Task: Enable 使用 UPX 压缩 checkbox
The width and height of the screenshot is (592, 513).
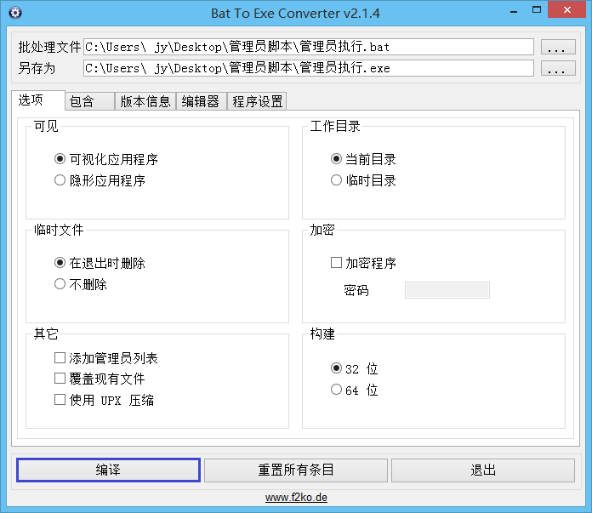Action: coord(60,399)
